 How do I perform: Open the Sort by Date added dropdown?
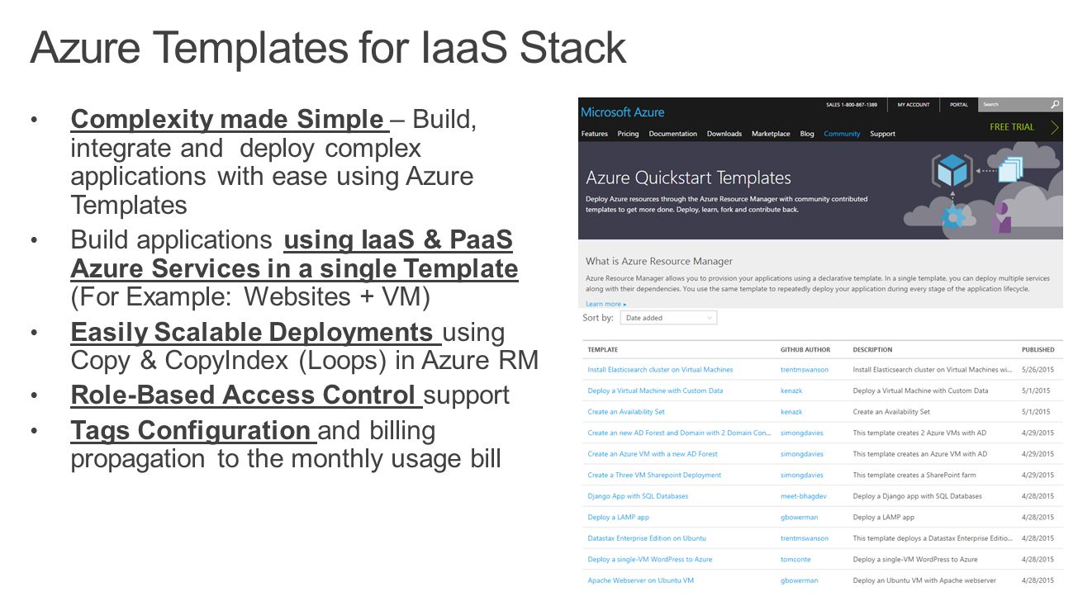coord(668,318)
